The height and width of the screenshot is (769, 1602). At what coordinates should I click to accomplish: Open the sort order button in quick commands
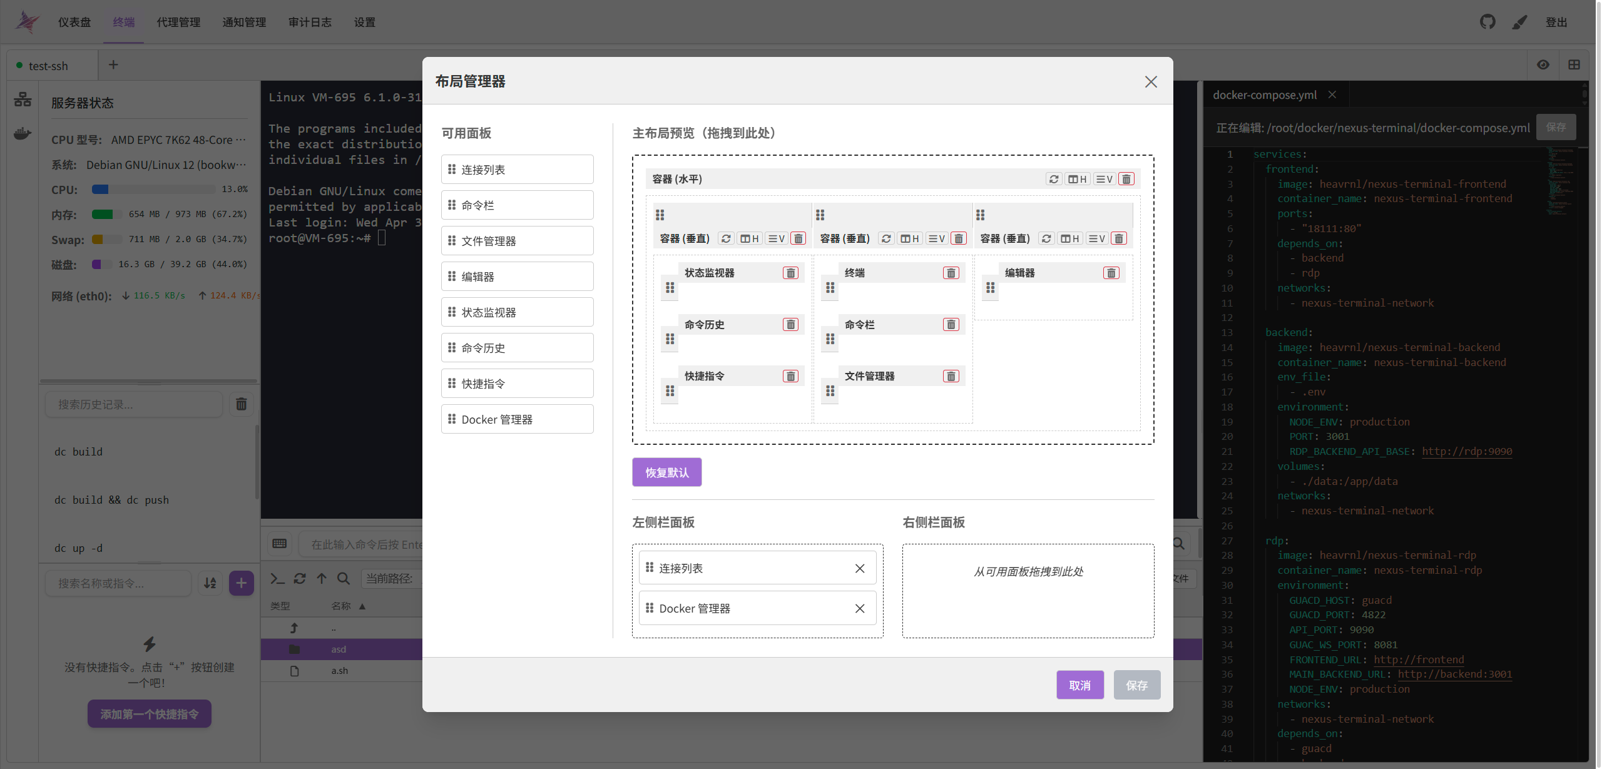(210, 583)
